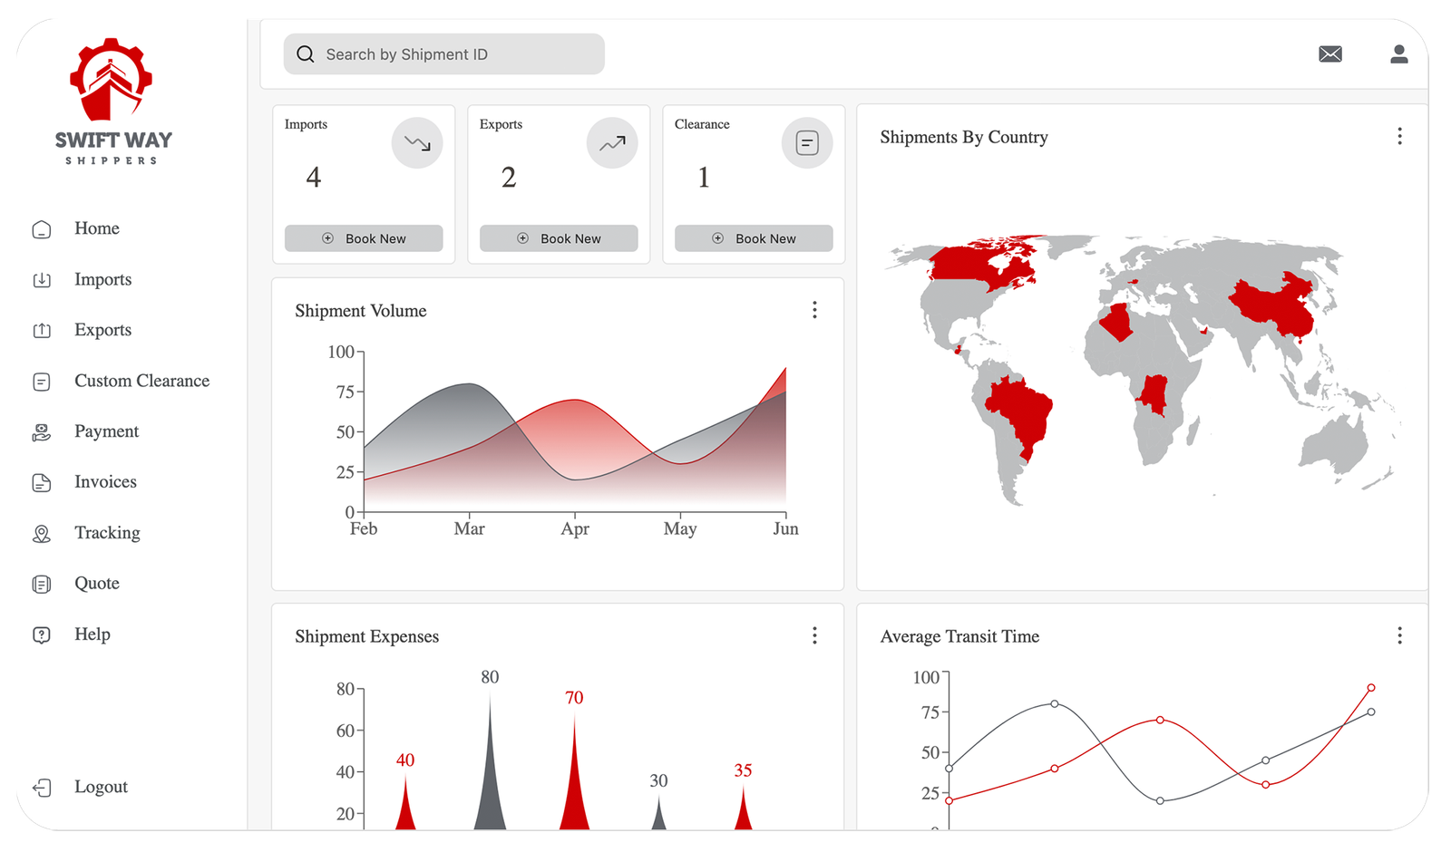1451x852 pixels.
Task: Select the Exports upload icon in sidebar
Action: click(x=42, y=330)
